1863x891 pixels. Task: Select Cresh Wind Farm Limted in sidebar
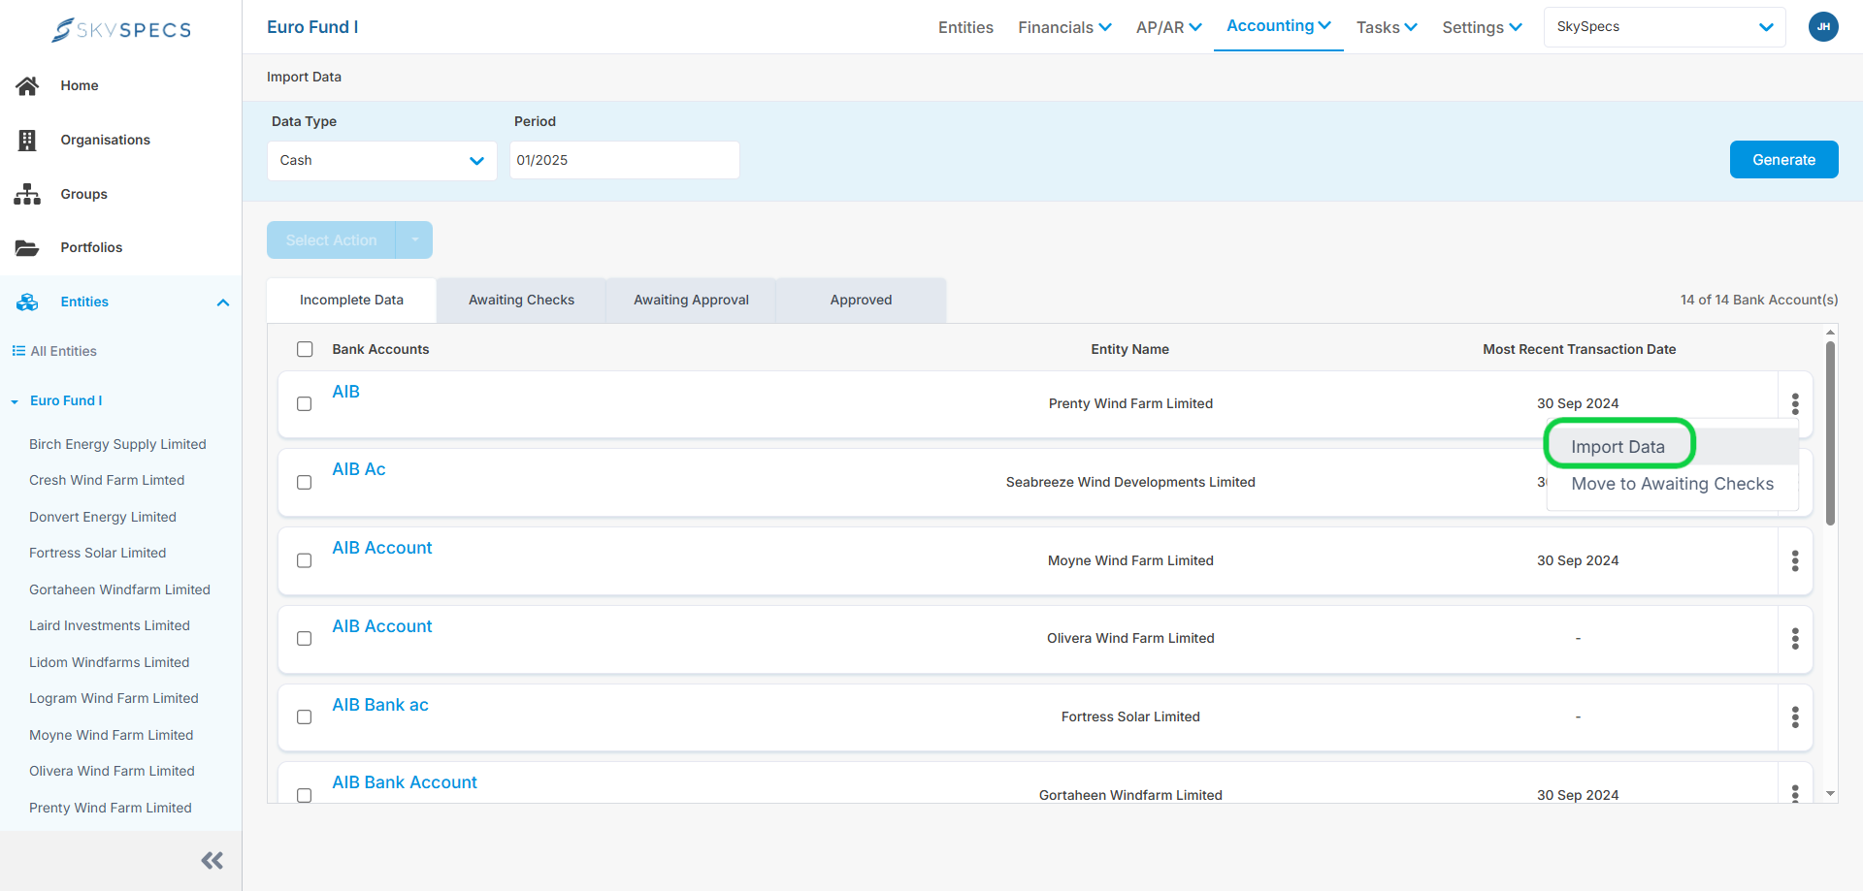point(107,480)
